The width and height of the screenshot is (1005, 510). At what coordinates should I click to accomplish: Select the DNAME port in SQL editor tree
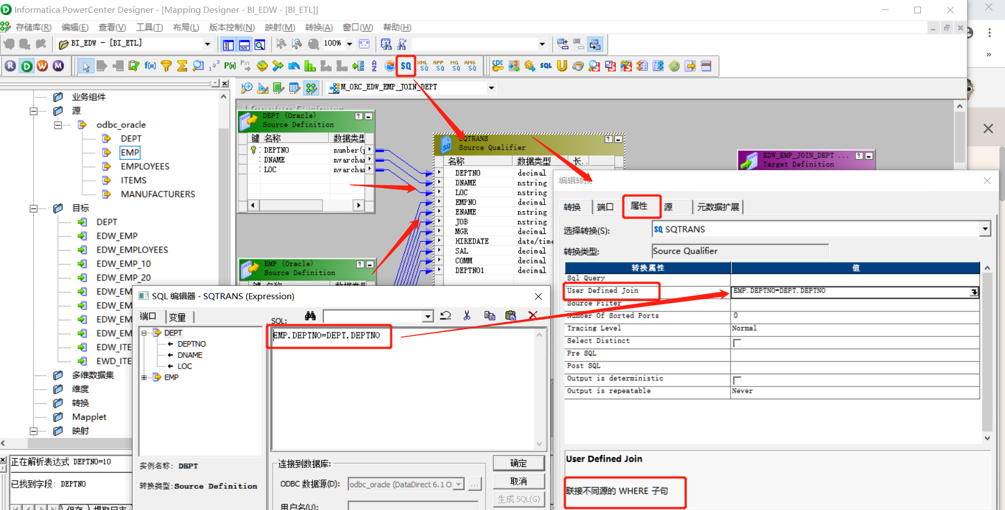click(x=190, y=355)
